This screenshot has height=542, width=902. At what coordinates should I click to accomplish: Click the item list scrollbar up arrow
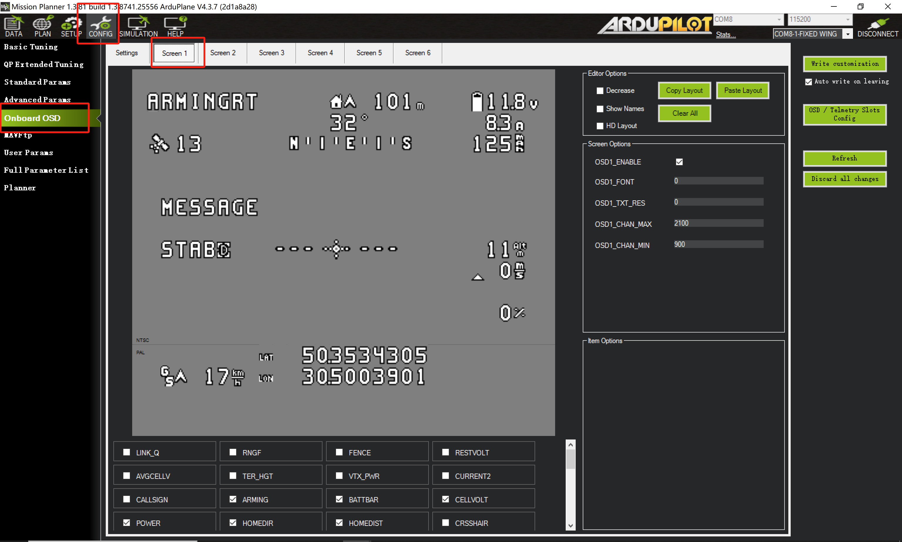(x=570, y=444)
